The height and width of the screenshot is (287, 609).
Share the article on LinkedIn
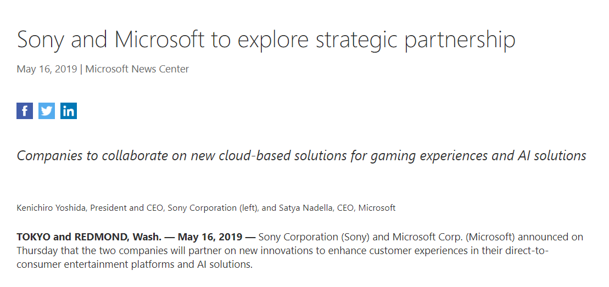click(68, 111)
